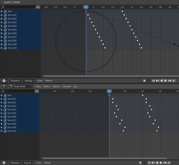Toggle auto keying record button in bottom timeline

141,163
